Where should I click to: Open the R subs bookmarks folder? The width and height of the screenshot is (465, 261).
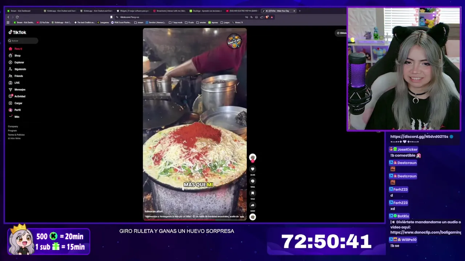[x=190, y=22]
